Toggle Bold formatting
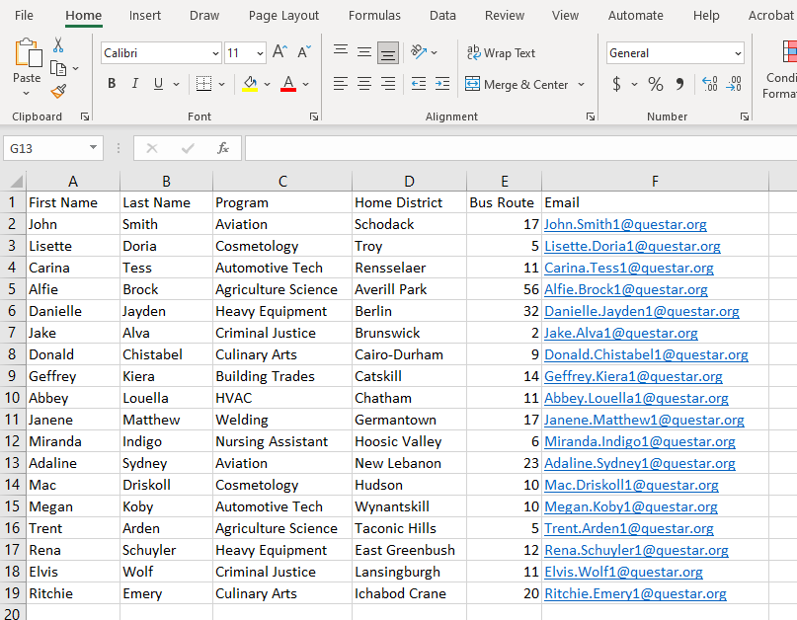This screenshot has width=797, height=620. tap(112, 84)
